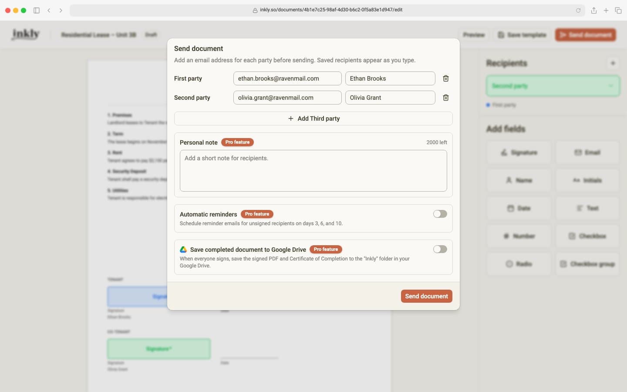The image size is (627, 392).
Task: Remove the Second party recipient with trash icon
Action: tap(446, 98)
